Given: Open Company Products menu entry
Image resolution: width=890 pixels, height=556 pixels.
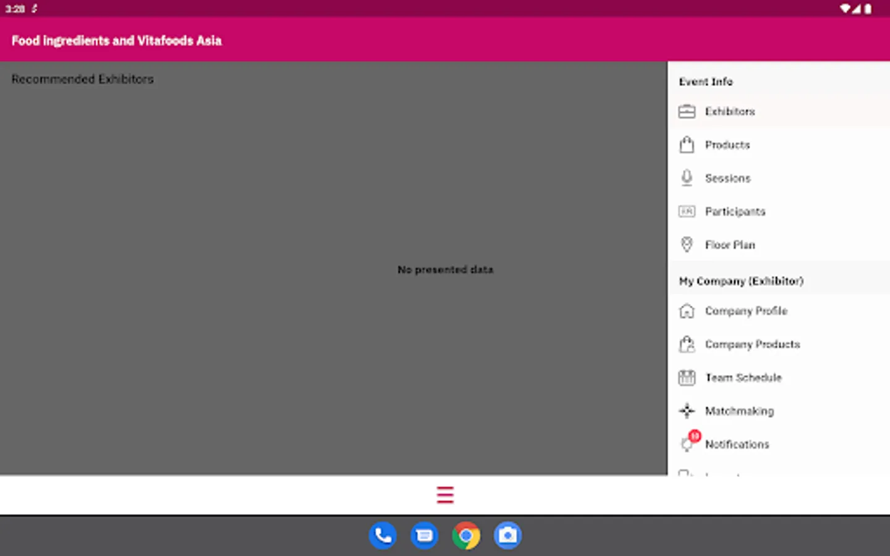Looking at the screenshot, I should point(779,344).
